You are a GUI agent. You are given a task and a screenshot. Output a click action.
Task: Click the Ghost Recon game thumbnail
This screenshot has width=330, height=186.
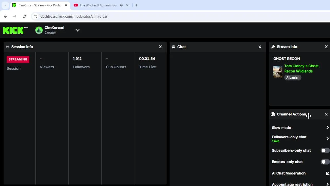tap(278, 72)
